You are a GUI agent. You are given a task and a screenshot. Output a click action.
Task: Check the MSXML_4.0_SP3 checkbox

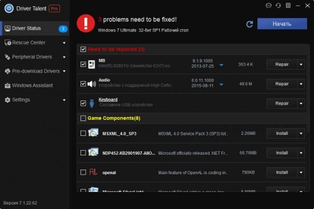pyautogui.click(x=83, y=133)
